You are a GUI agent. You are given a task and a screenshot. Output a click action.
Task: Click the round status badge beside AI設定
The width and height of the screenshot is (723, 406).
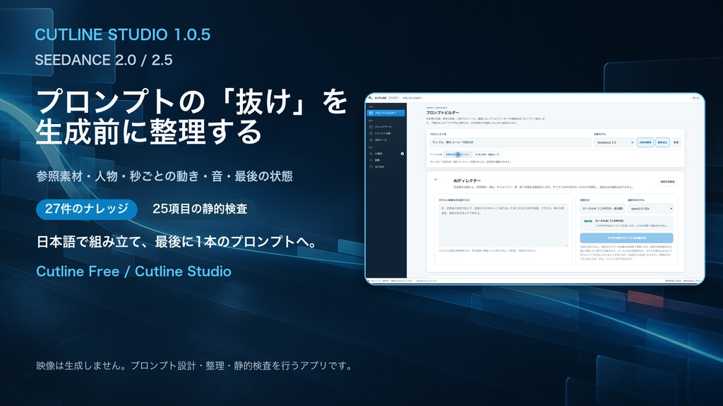[x=402, y=154]
